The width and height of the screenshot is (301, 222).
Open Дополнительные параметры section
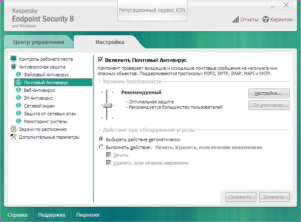click(x=49, y=137)
